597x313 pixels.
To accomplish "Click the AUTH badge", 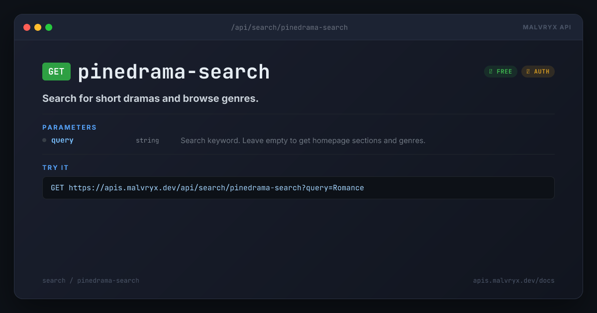I will point(538,72).
